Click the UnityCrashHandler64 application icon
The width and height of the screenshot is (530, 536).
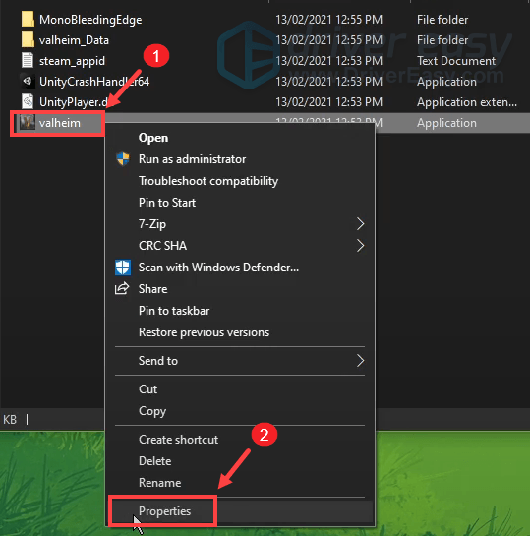28,82
